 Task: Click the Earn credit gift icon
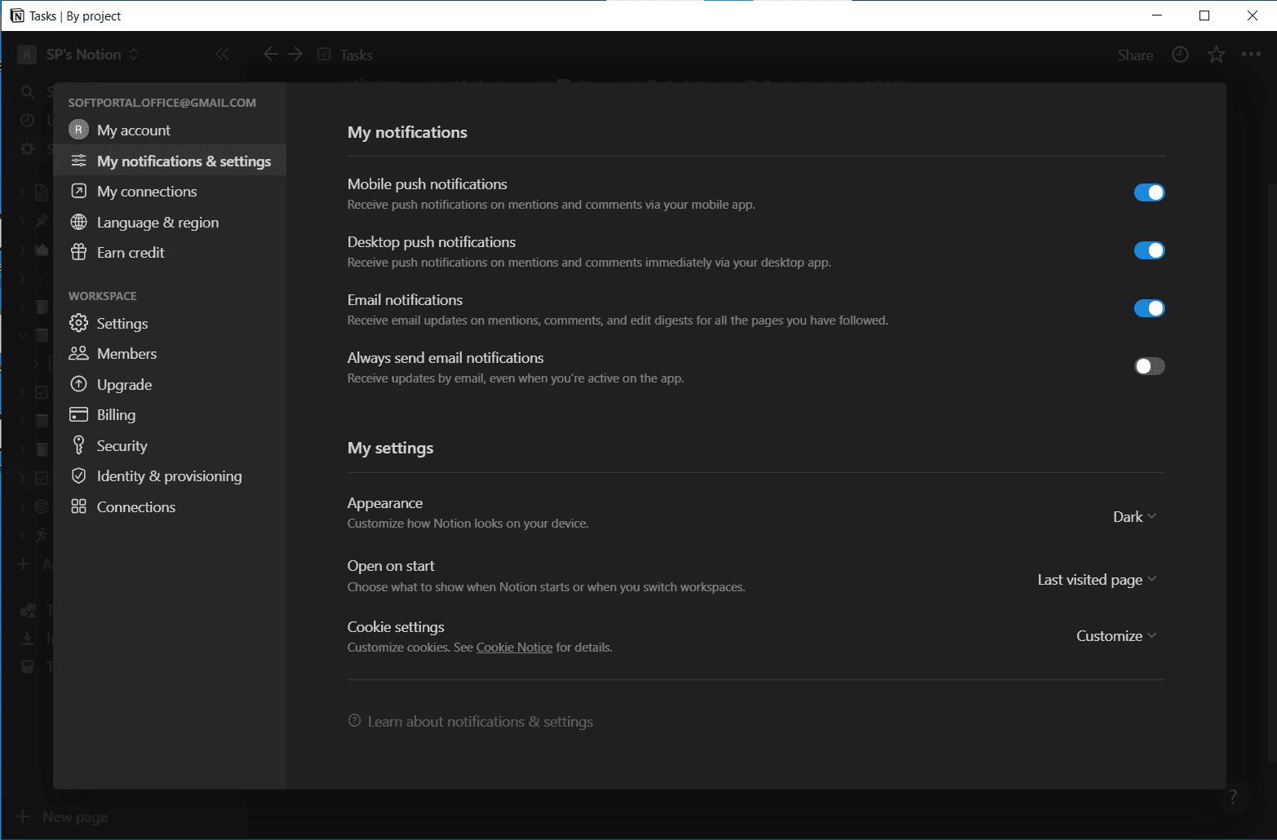click(78, 253)
